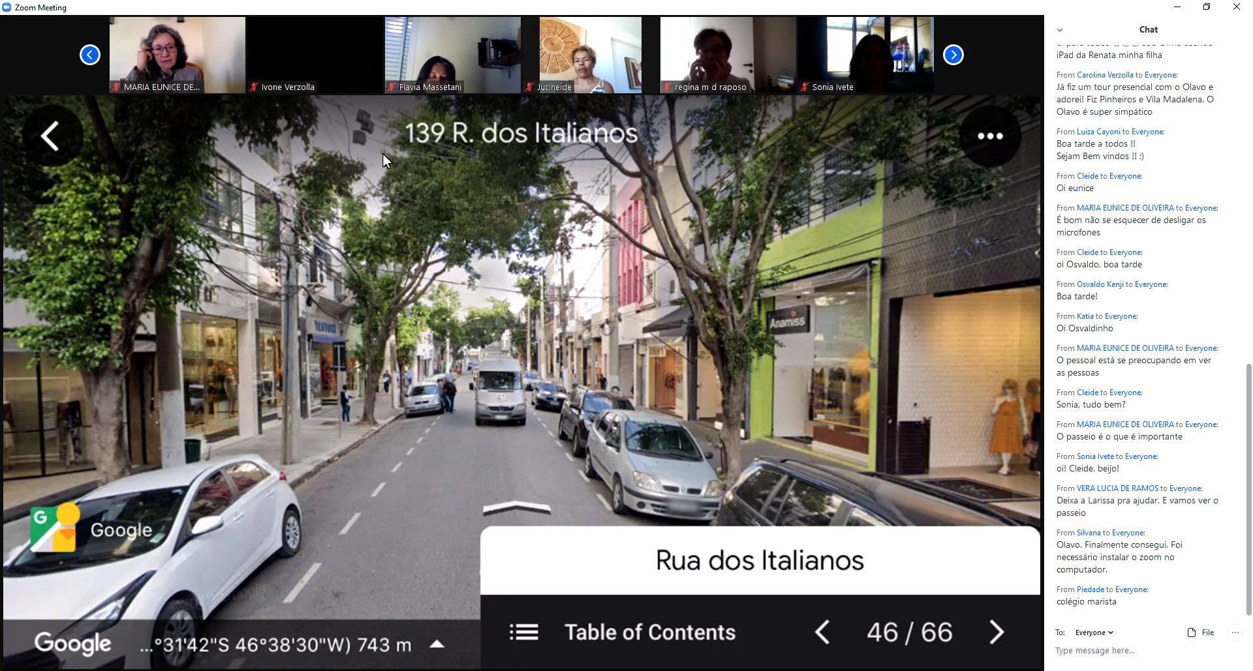Click the Rua dos Italianos caption

coord(760,560)
